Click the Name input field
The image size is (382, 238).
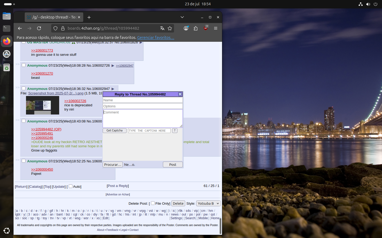[x=143, y=100]
